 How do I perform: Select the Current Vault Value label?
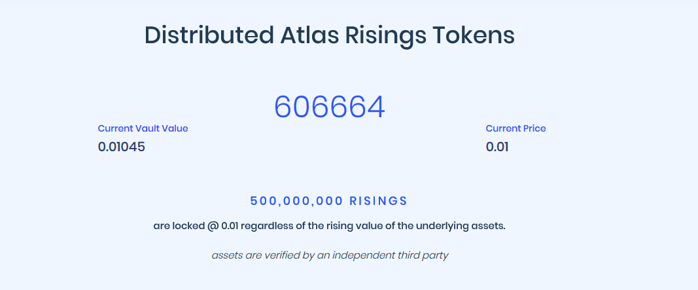click(143, 128)
